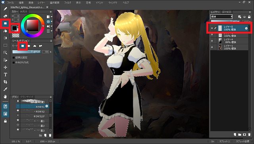The height and width of the screenshot is (144, 254).
Task: Open the フィルタ menu
Action: (67, 3)
